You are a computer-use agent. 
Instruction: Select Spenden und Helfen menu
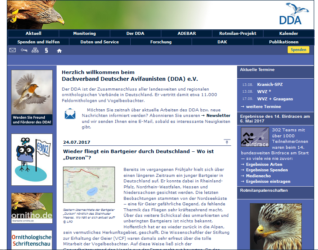(x=39, y=42)
